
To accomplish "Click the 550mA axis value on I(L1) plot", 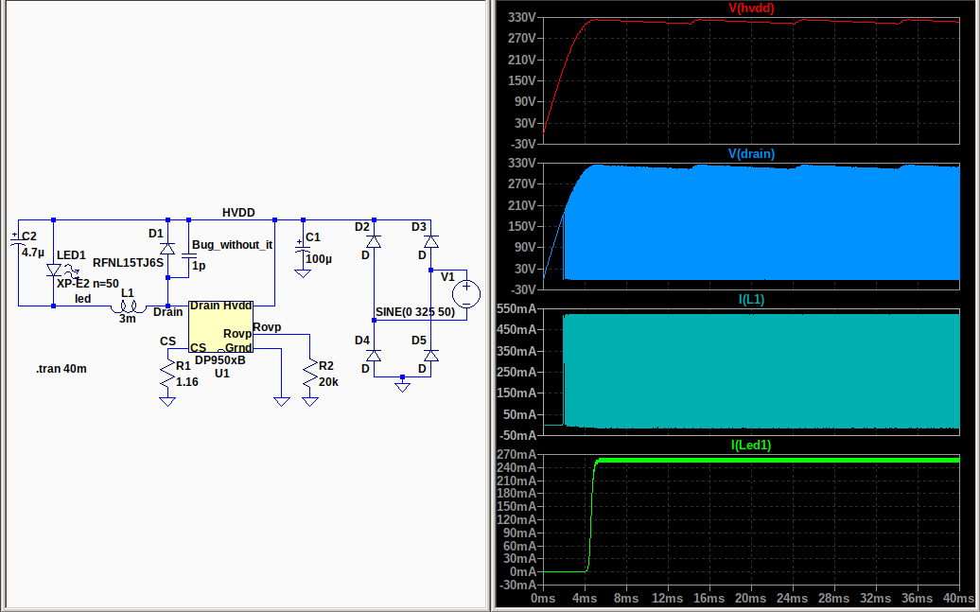I will pyautogui.click(x=516, y=308).
